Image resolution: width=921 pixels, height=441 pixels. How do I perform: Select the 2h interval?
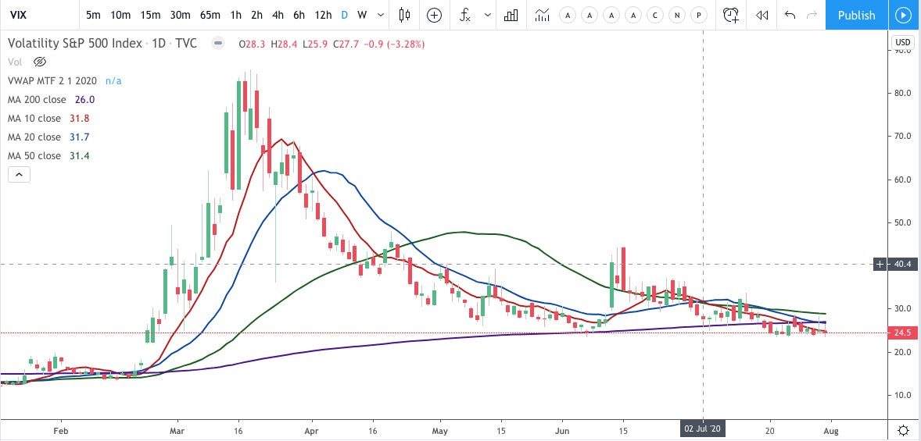(256, 16)
